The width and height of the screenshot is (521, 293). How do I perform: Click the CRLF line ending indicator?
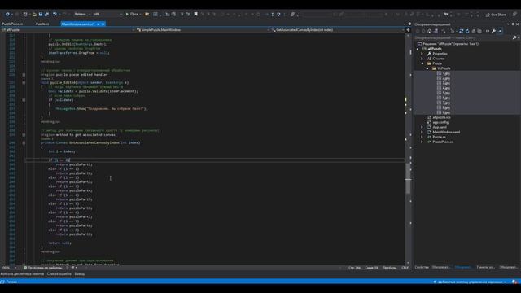[405, 268]
